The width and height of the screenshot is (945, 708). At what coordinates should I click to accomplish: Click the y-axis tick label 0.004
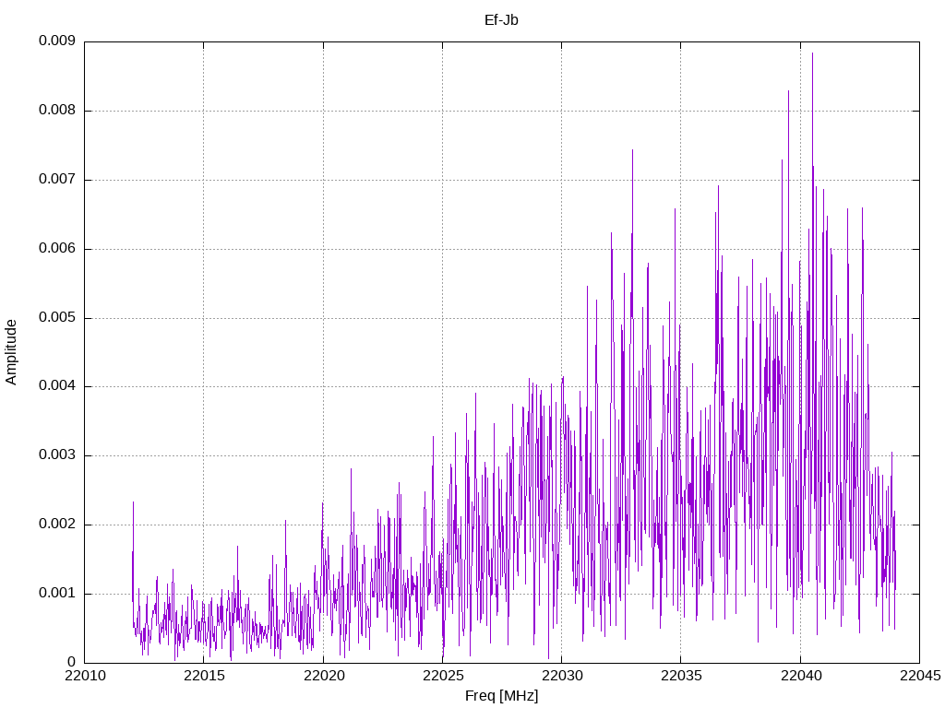pos(56,386)
